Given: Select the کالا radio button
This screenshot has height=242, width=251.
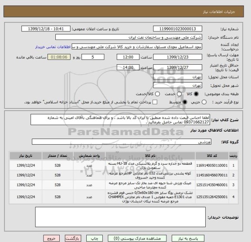Looking at the screenshot, I should [x=196, y=94].
